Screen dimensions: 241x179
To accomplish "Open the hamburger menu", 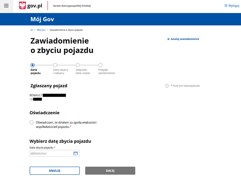I will (x=6, y=6).
